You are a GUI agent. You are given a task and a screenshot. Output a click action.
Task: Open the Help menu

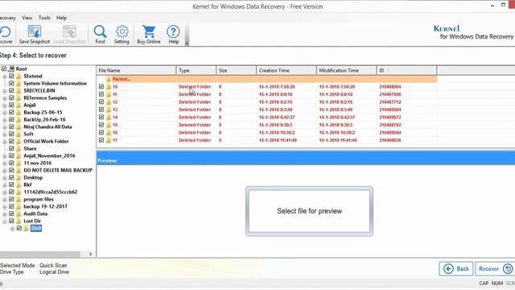(x=61, y=18)
